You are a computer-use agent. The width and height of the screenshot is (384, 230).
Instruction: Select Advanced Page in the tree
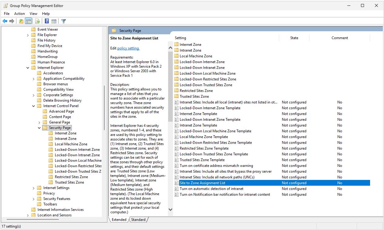coord(62,111)
